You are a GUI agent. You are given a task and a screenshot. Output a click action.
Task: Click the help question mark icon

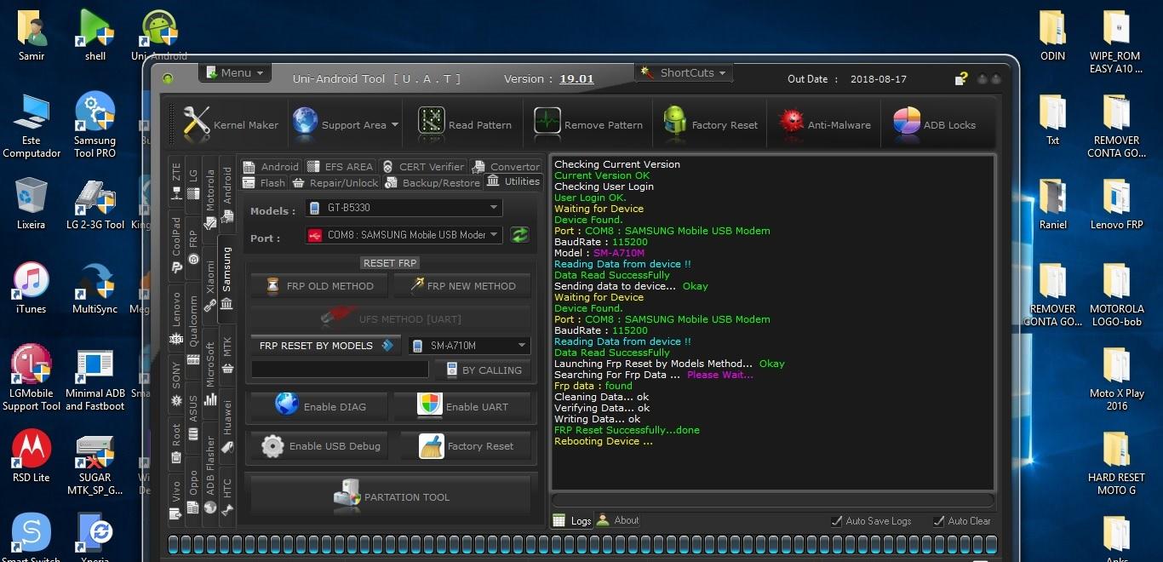point(961,78)
